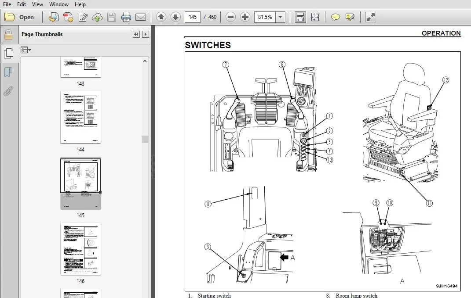The image size is (471, 298).
Task: Click the Zoom in plus button
Action: pos(245,17)
